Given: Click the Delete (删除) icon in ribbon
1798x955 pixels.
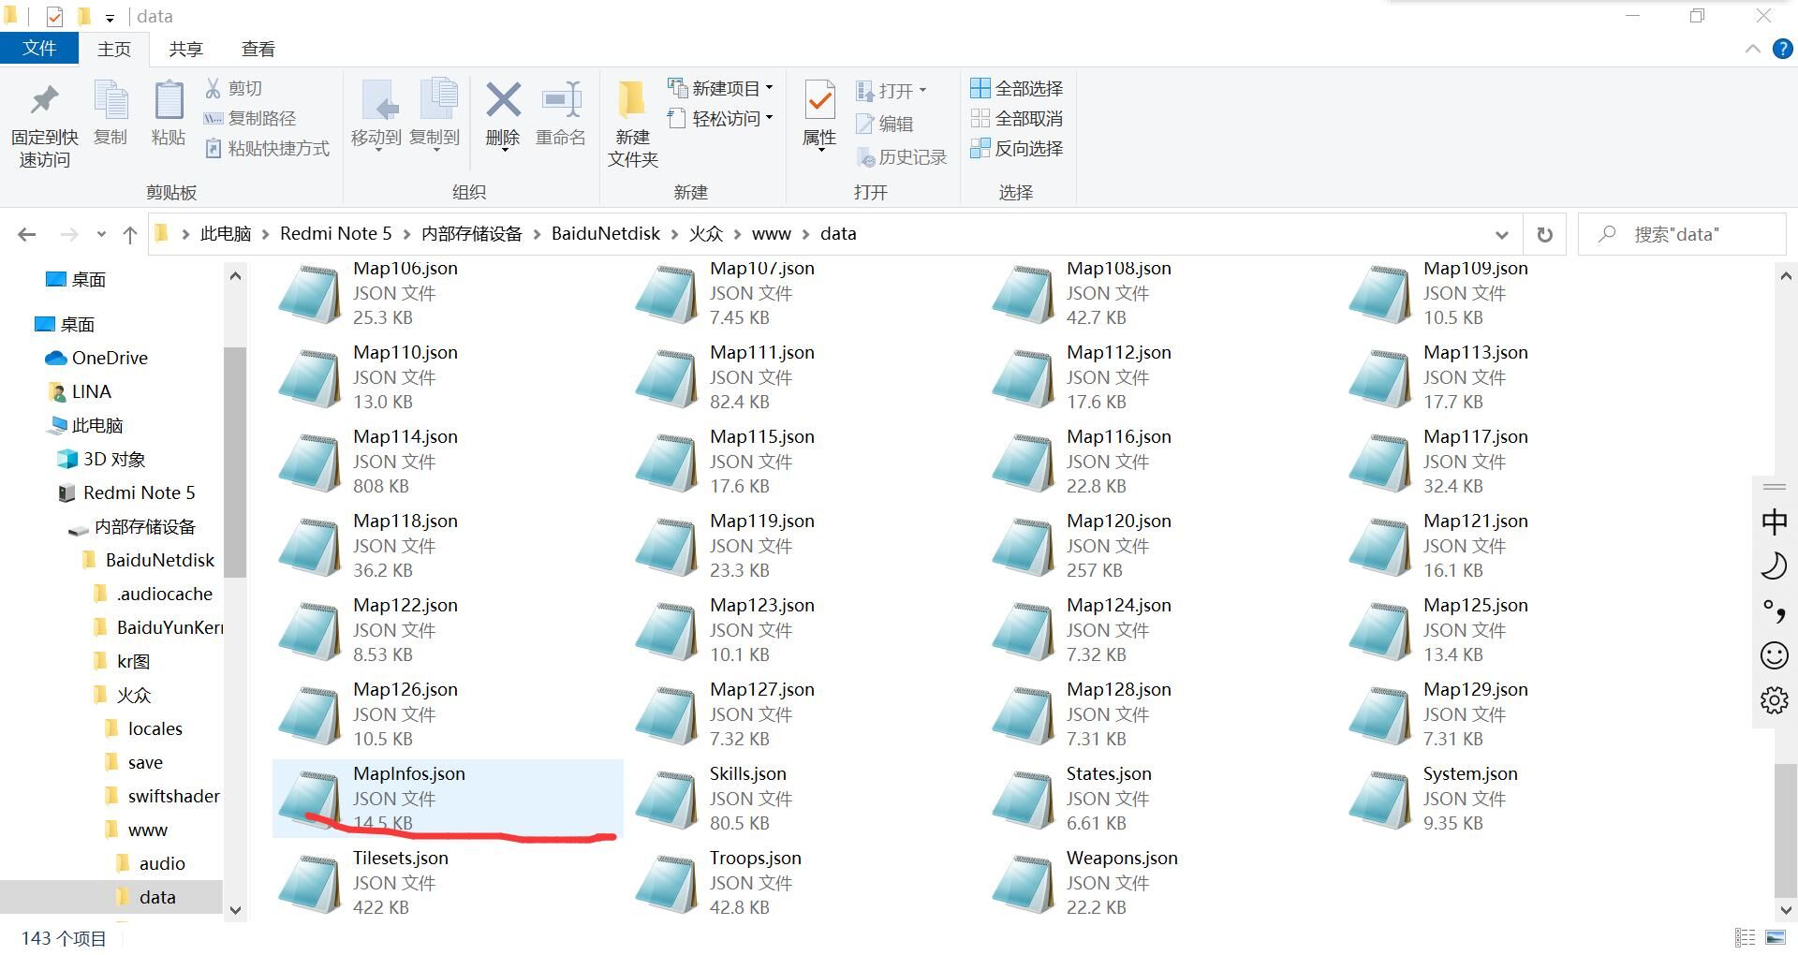Looking at the screenshot, I should (503, 101).
